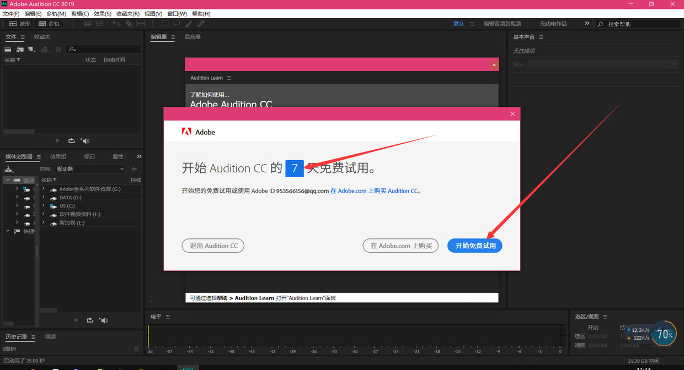This screenshot has width=684, height=370.
Task: Collapse the Shortcuts (快捷) tree node
Action: [x=8, y=231]
